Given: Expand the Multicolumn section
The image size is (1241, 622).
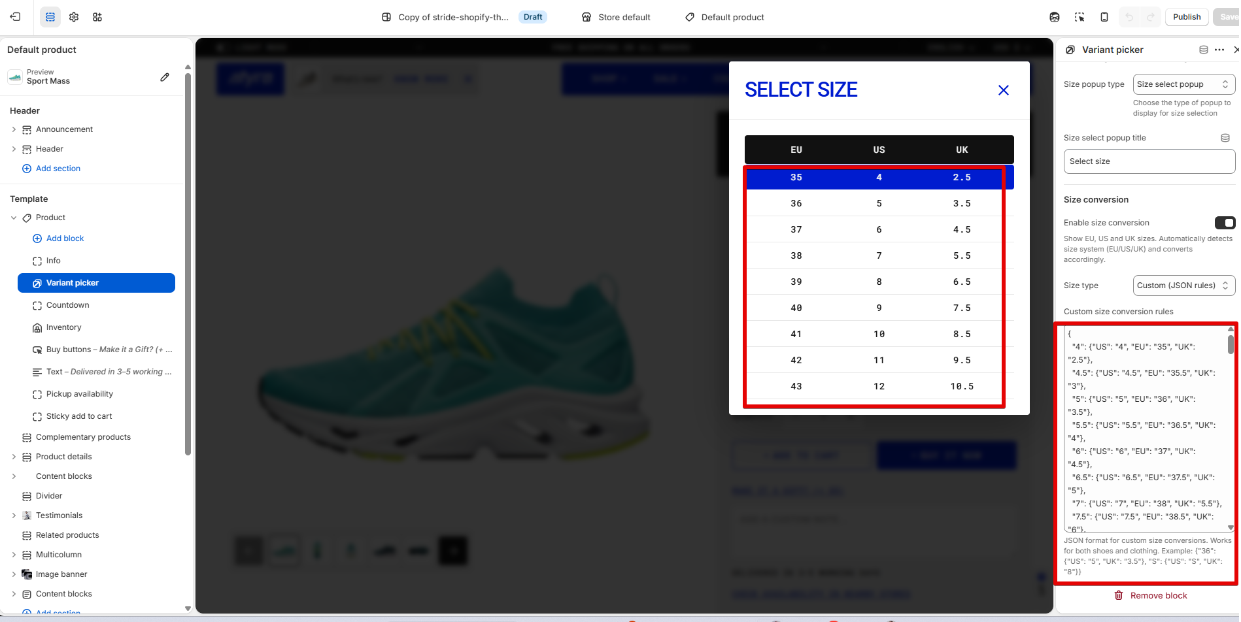Looking at the screenshot, I should click(14, 555).
